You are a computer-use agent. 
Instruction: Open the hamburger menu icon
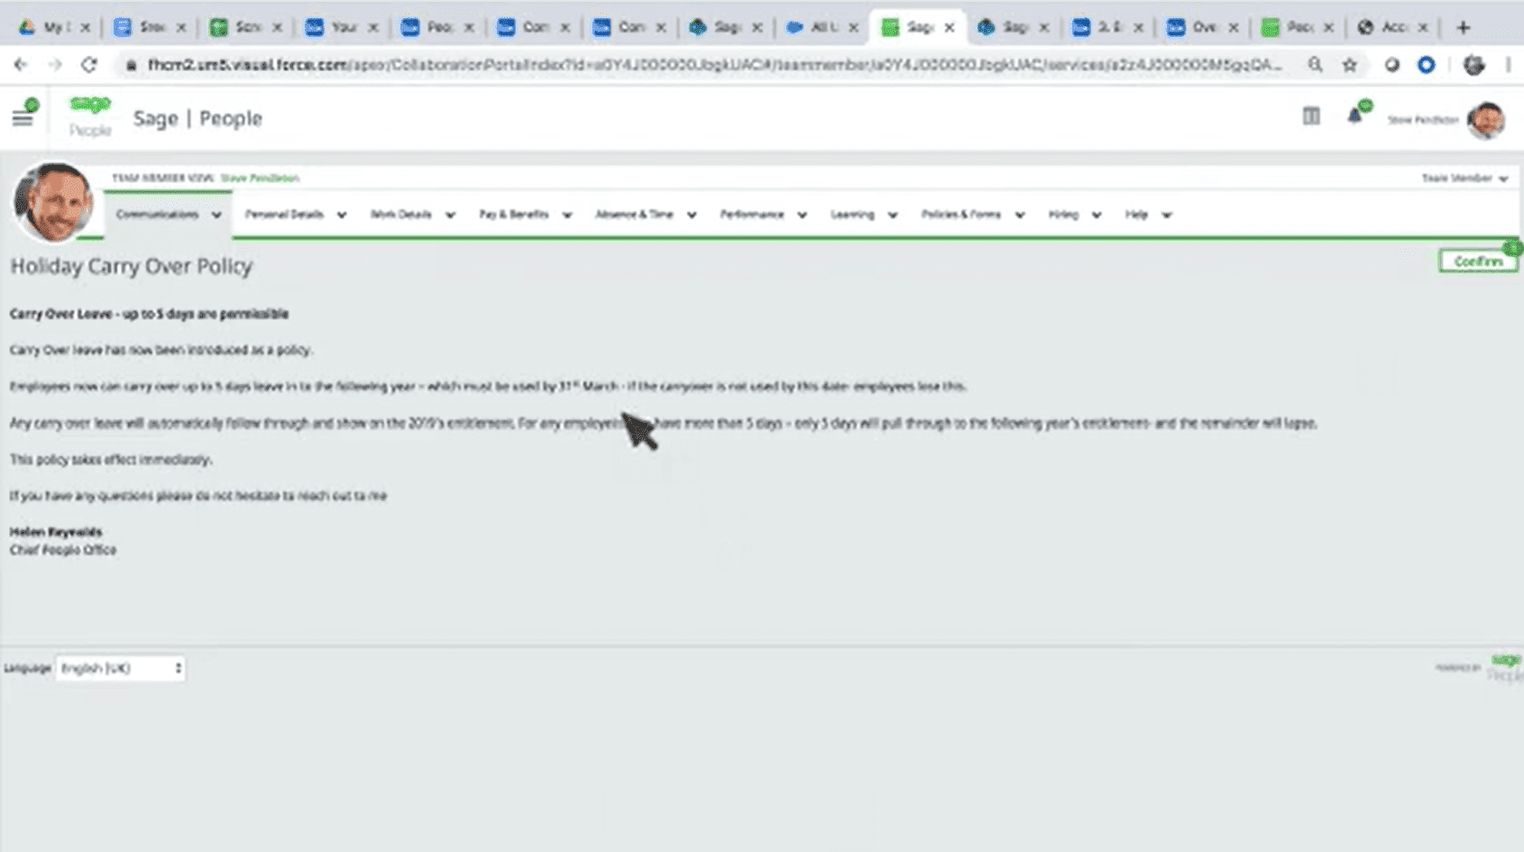(23, 118)
